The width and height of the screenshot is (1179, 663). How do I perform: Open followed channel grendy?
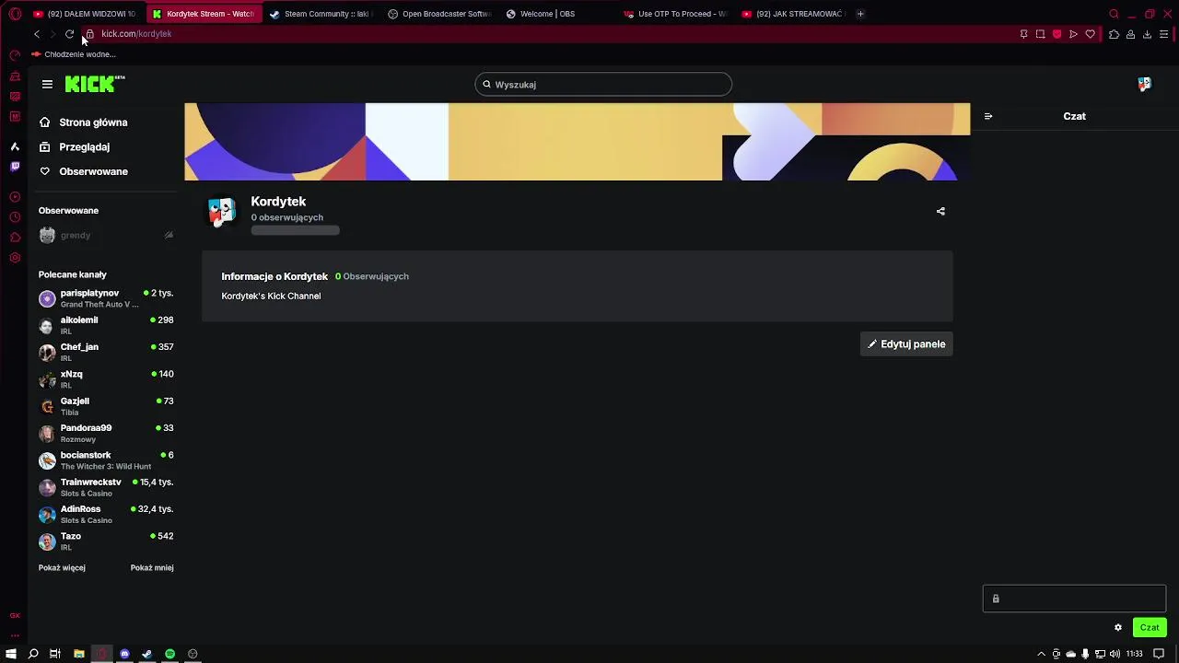coord(106,236)
